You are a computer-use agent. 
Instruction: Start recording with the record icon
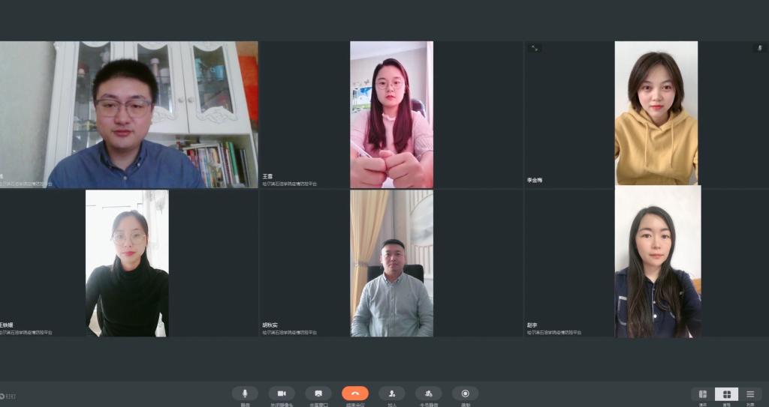point(465,394)
